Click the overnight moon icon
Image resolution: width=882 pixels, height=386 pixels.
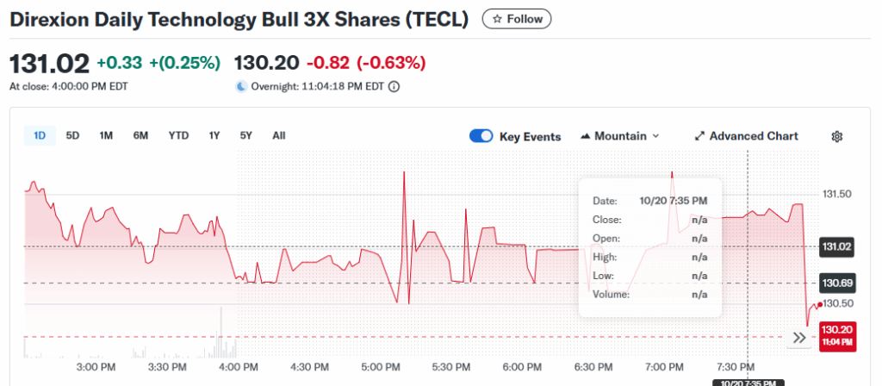(x=241, y=86)
